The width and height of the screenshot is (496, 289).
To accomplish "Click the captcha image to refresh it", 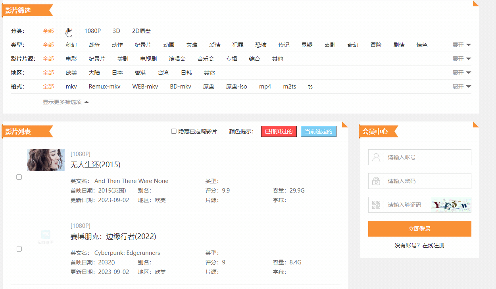I will tap(451, 205).
